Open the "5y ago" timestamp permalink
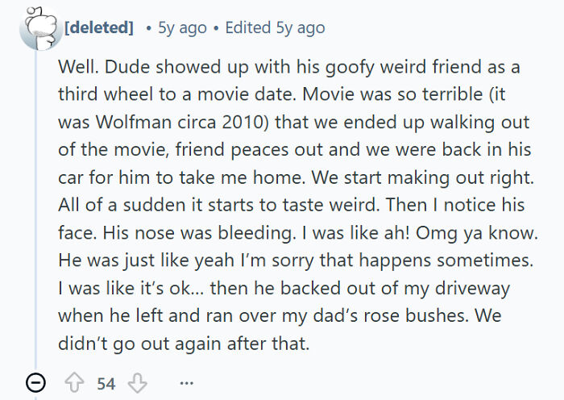 182,27
